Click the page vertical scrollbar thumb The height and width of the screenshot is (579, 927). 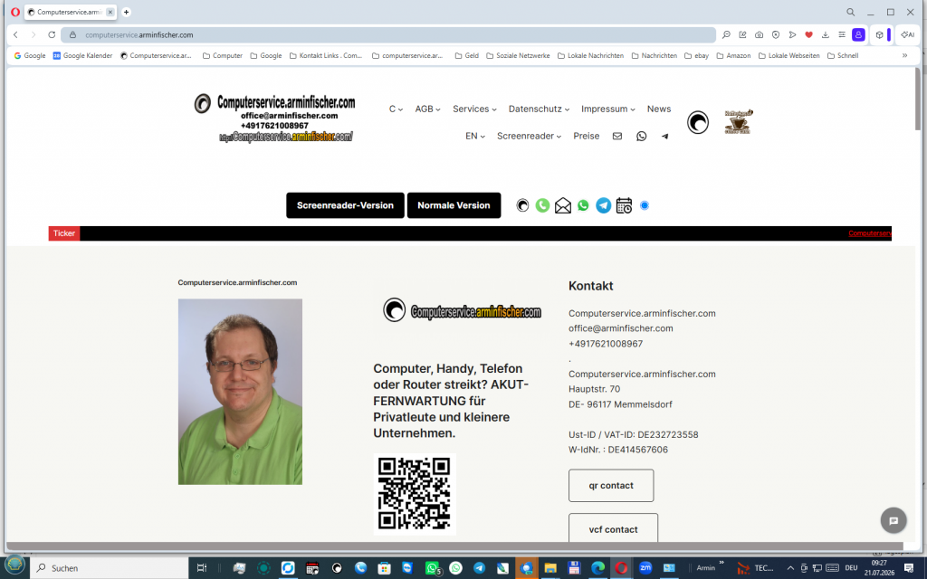pyautogui.click(x=918, y=99)
